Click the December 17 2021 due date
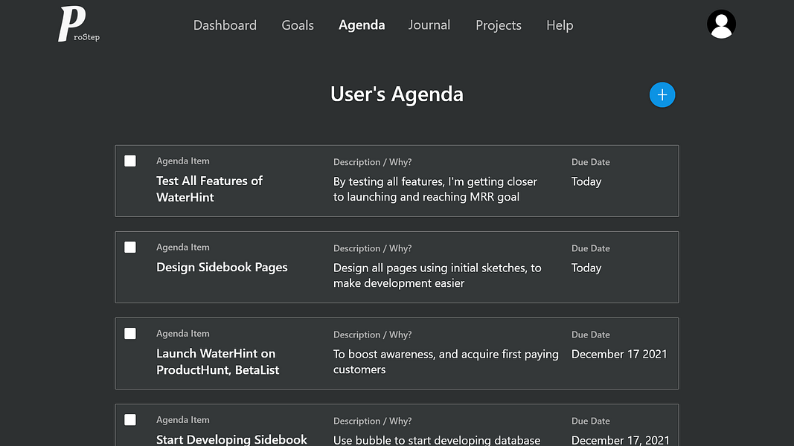 619,355
